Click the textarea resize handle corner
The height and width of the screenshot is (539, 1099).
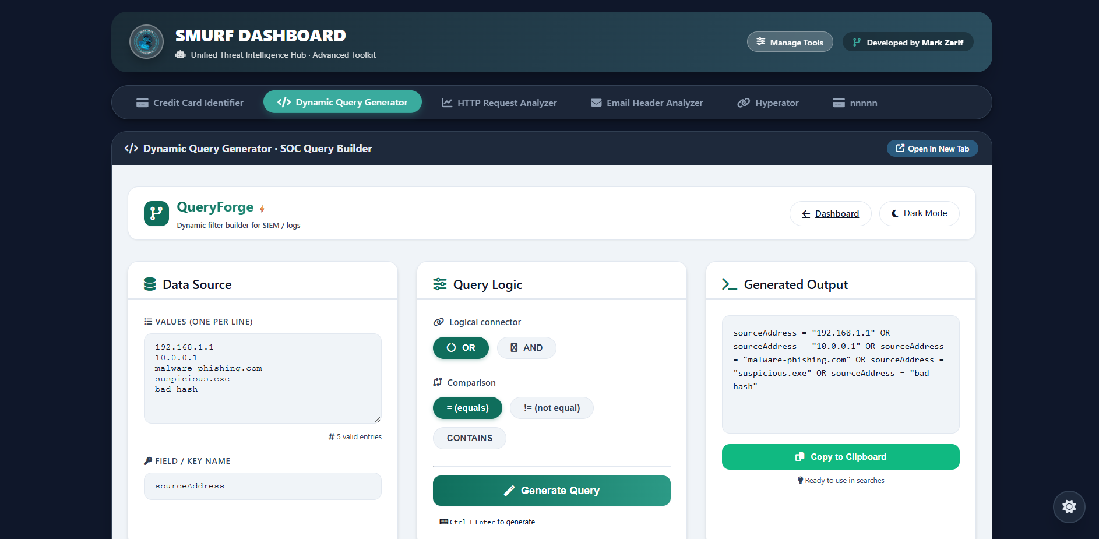378,420
